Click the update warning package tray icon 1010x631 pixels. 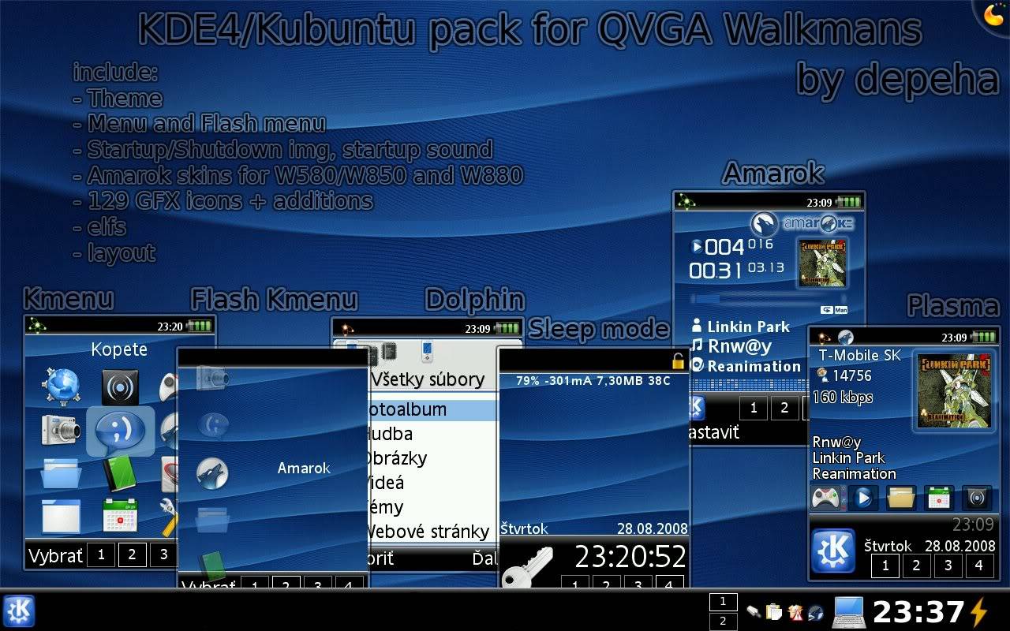click(795, 612)
